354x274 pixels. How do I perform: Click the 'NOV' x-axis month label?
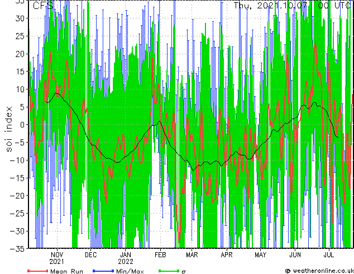[57, 255]
